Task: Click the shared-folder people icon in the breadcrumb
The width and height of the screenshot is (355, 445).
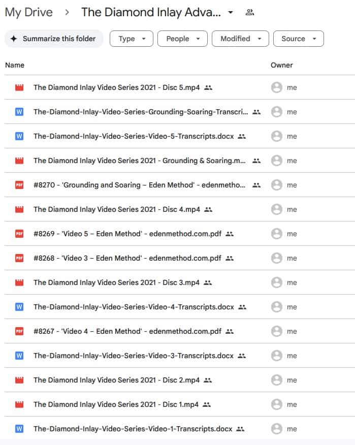Action: 249,12
